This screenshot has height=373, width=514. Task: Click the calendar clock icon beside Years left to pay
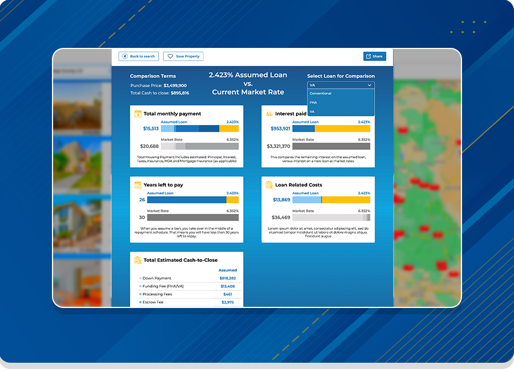[138, 185]
